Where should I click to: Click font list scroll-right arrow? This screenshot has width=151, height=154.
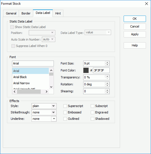46,92
